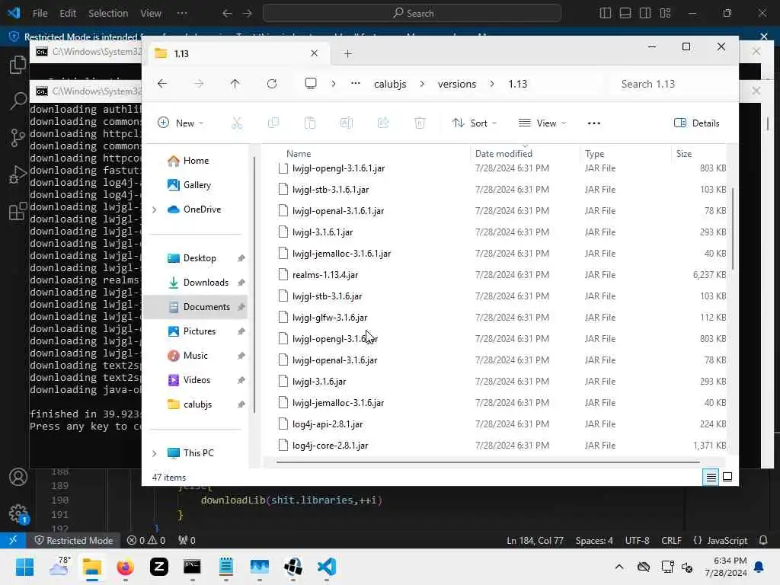Expand chevron after versions breadcrumb
780x585 pixels.
pos(491,84)
